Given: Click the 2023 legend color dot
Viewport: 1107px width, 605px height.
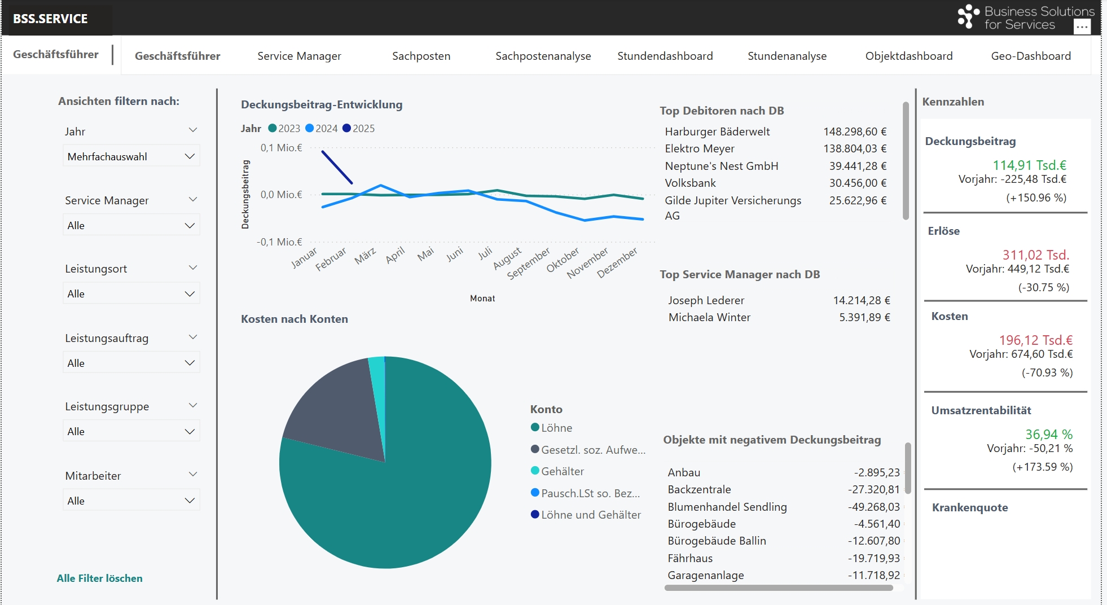Looking at the screenshot, I should 273,128.
